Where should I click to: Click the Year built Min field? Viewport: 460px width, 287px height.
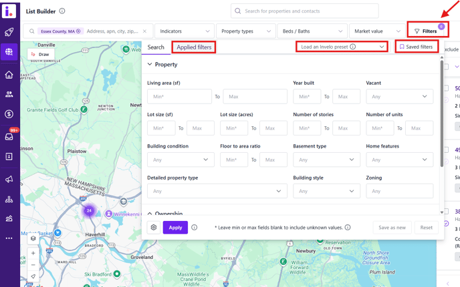[x=306, y=97]
